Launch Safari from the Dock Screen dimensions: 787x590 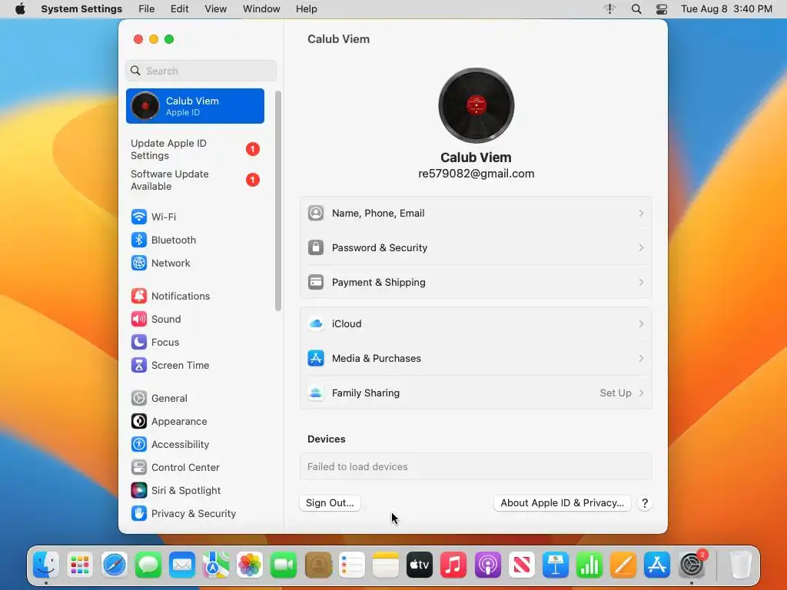(x=114, y=565)
